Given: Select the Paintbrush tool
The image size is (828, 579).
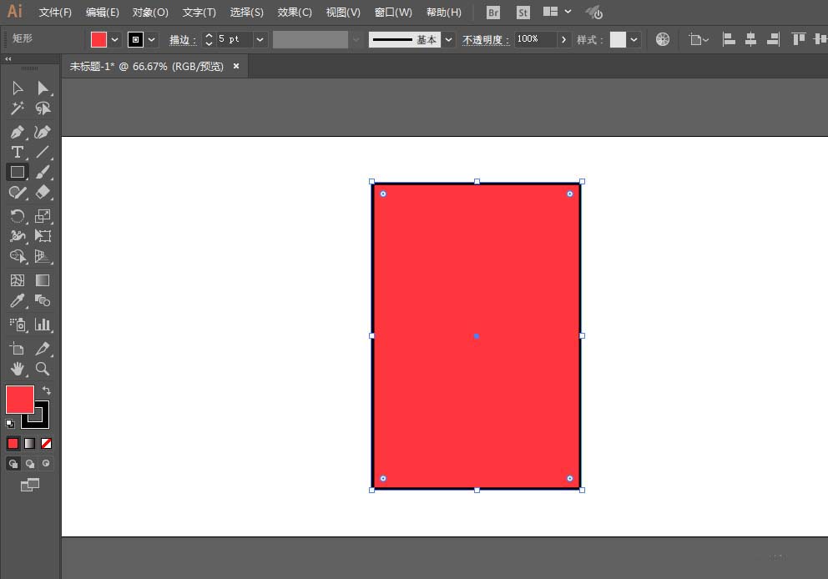Looking at the screenshot, I should 43,172.
